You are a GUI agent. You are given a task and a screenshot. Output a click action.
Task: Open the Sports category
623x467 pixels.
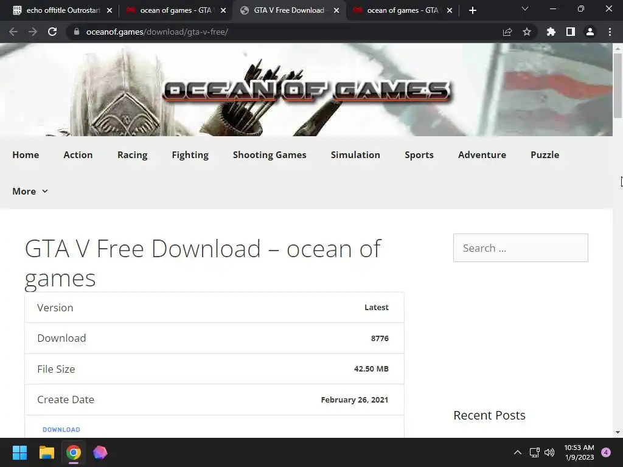419,155
